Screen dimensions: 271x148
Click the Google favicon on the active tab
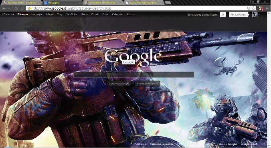[45, 3]
